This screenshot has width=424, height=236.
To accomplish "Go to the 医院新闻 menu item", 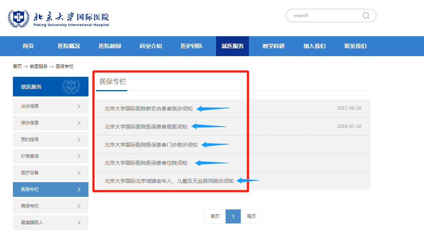I will pos(110,46).
